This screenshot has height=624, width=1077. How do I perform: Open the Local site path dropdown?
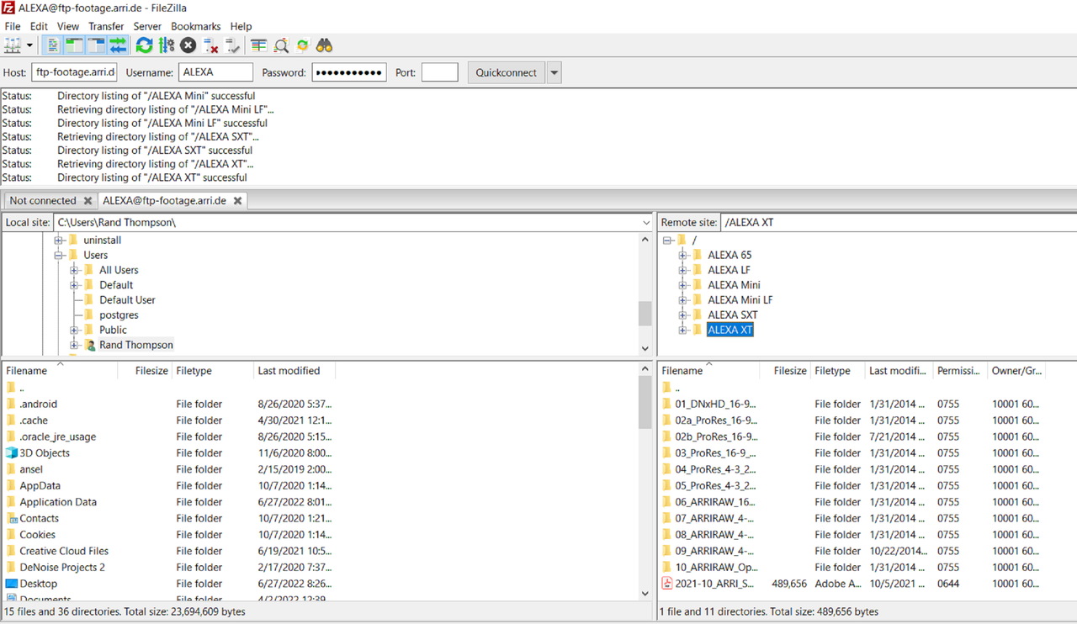[x=646, y=223]
